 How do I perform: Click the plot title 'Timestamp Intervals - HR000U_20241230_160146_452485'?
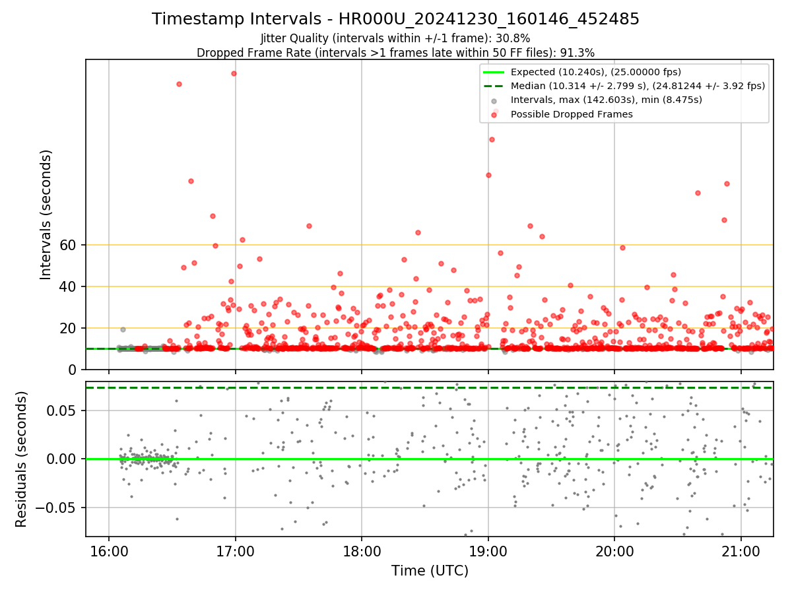coord(395,19)
